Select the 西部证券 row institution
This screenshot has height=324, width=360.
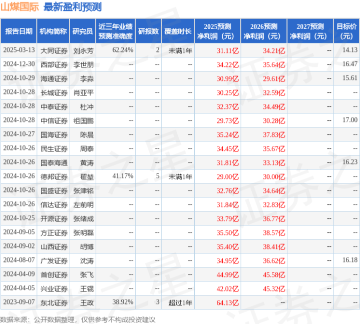[54, 64]
